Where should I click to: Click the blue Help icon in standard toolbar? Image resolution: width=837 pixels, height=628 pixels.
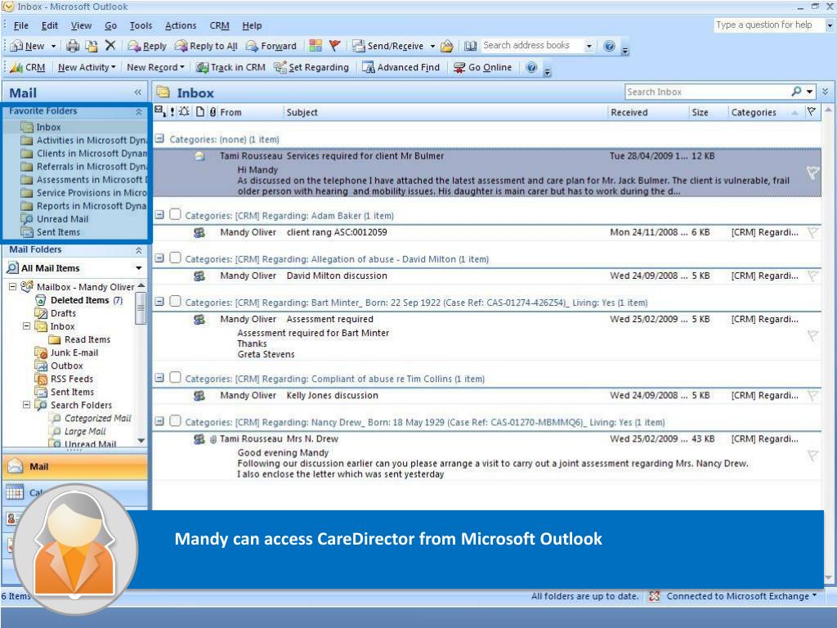click(609, 46)
